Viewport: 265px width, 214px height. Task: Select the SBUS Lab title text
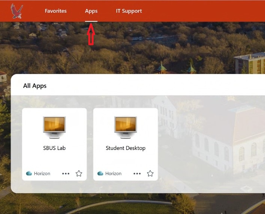[54, 148]
